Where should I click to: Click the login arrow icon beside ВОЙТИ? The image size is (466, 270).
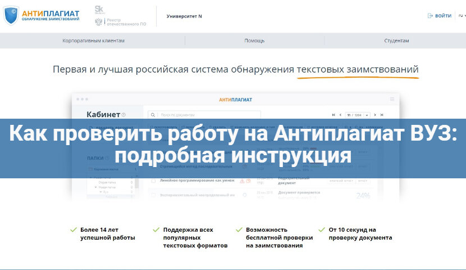[430, 16]
